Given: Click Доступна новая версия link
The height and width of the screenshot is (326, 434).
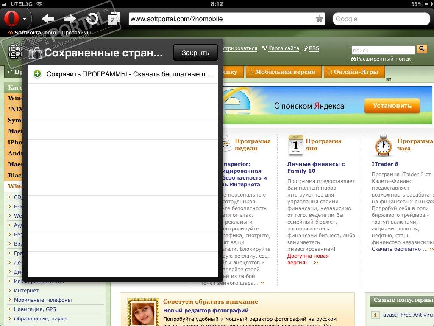Looking at the screenshot, I should (x=308, y=259).
